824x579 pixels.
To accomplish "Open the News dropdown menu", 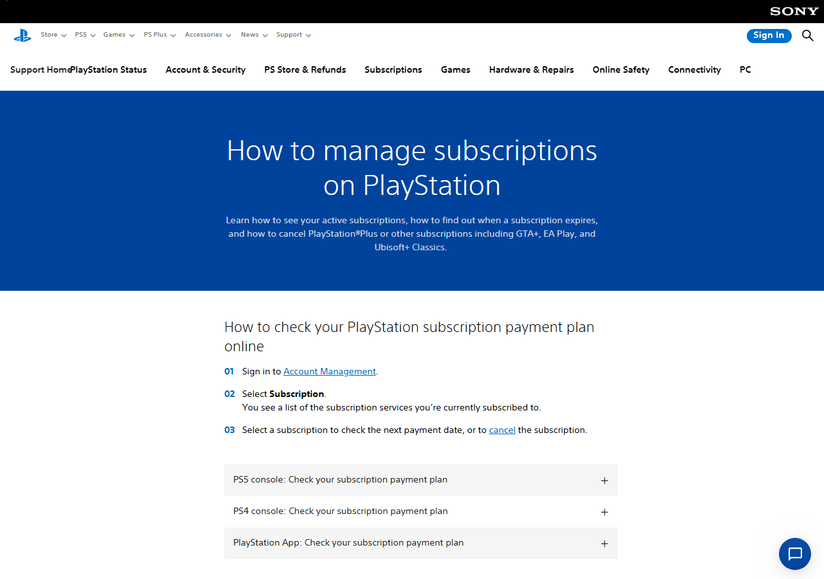I will (254, 35).
